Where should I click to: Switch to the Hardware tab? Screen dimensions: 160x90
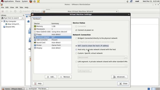[x=37, y=19]
